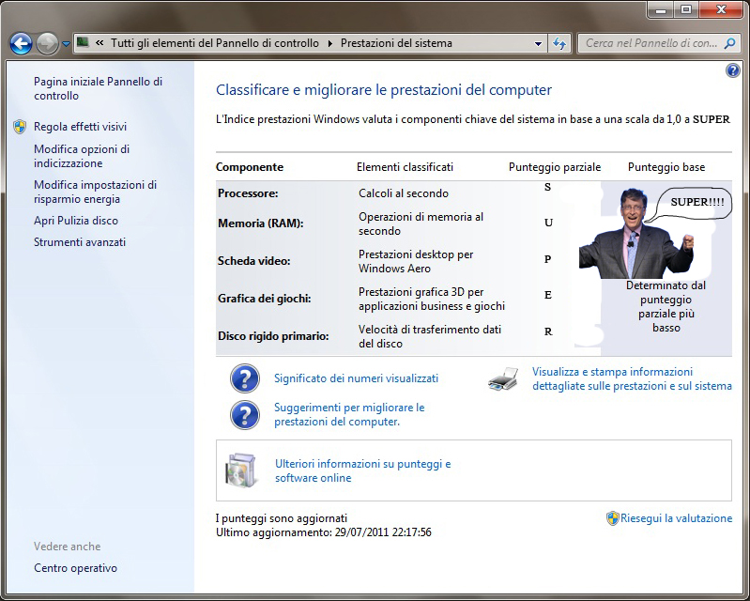Open 'Suggerimenti per migliorare le prestazioni' link
Screen dimensions: 750x601
tap(349, 414)
